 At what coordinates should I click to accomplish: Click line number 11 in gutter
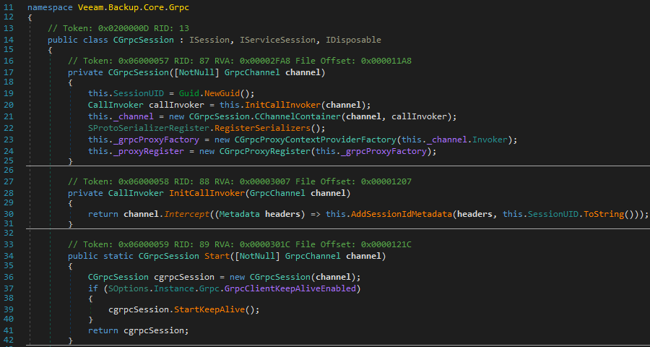click(x=9, y=7)
